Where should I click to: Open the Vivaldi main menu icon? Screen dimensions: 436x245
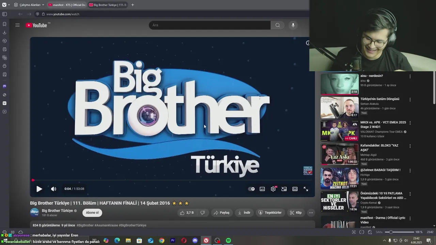point(4,5)
